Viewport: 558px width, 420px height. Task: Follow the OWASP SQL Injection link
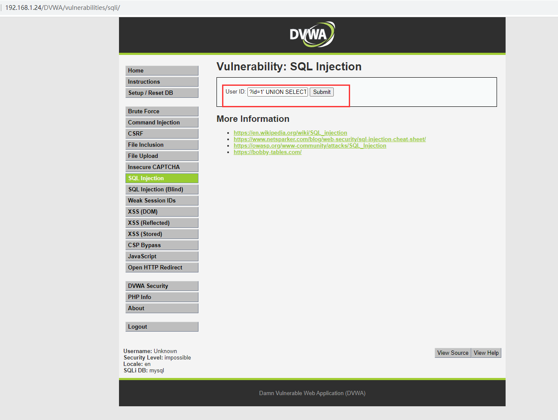[x=310, y=146]
